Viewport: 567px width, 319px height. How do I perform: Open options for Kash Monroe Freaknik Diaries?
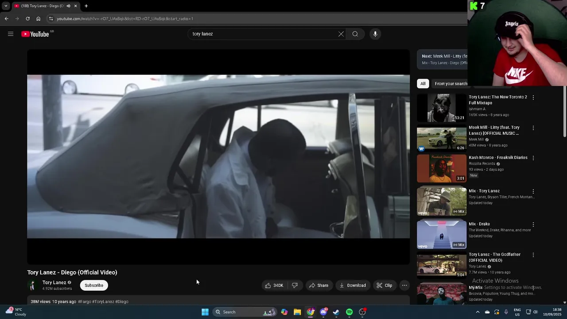(533, 158)
